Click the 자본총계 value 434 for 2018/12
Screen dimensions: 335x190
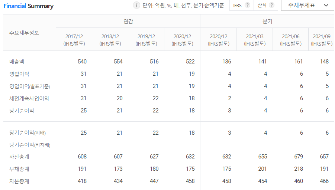point(118,181)
